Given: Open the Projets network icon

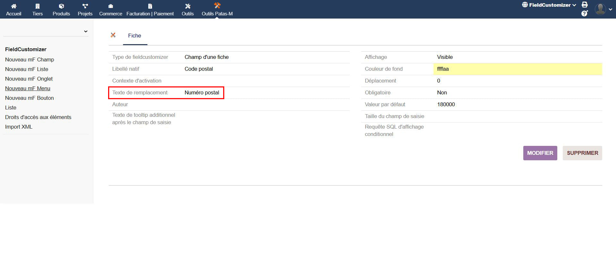Looking at the screenshot, I should pyautogui.click(x=85, y=6).
